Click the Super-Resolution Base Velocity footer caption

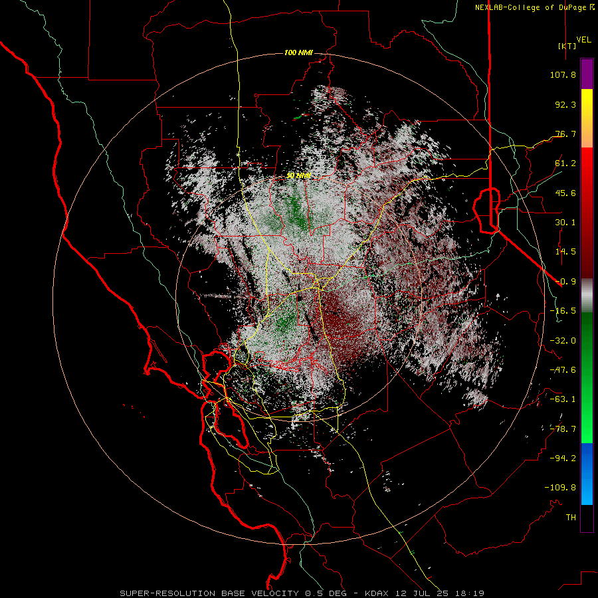pyautogui.click(x=302, y=593)
